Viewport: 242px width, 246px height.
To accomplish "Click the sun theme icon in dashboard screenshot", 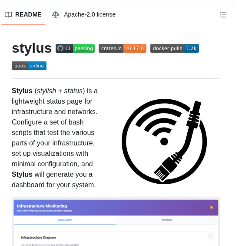I will click(x=212, y=208).
